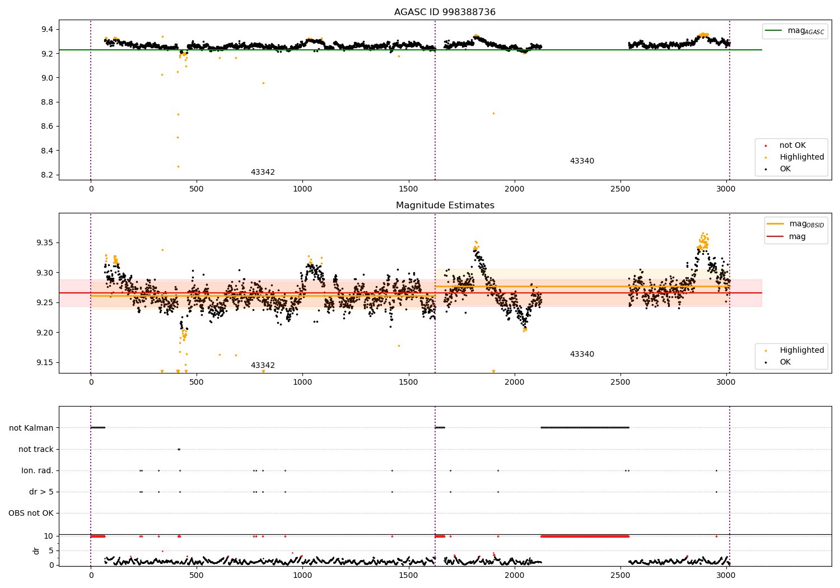Screen dimensions: 840x588
Task: Click the 'dr' axis label on the bottom panel
Action: (36, 550)
